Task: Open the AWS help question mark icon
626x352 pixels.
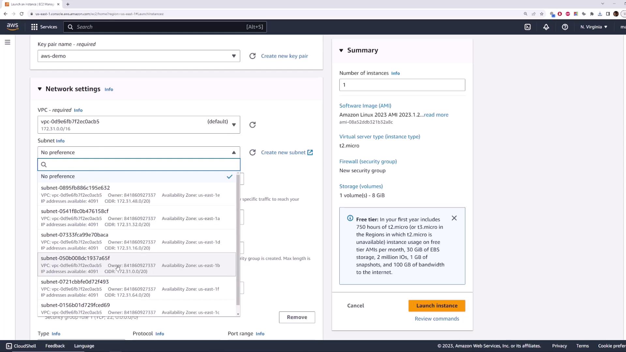Action: [565, 27]
